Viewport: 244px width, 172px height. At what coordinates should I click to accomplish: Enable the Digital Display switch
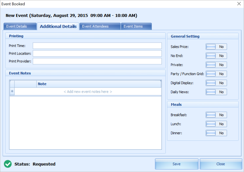[x=216, y=83]
